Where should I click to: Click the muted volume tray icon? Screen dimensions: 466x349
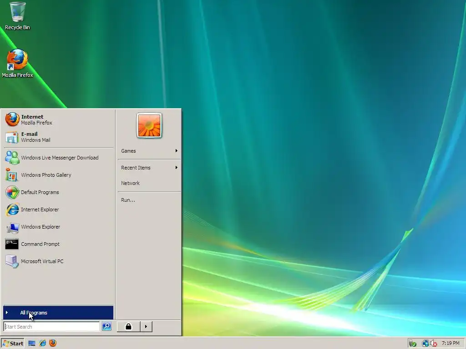(x=434, y=344)
